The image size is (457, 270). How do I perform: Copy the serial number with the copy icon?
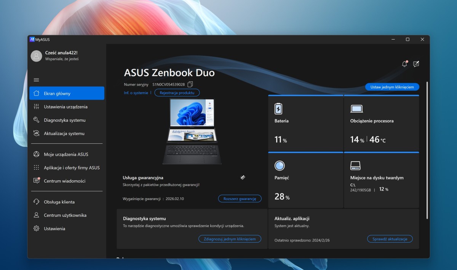coord(190,84)
